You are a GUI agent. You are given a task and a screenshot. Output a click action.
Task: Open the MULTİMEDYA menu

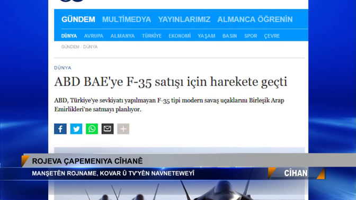(127, 20)
